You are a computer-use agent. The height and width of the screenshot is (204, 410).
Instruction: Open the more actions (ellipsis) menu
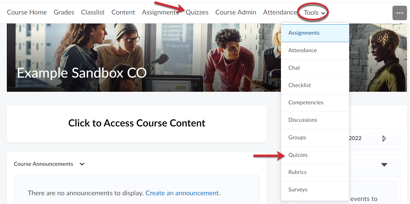(x=399, y=13)
